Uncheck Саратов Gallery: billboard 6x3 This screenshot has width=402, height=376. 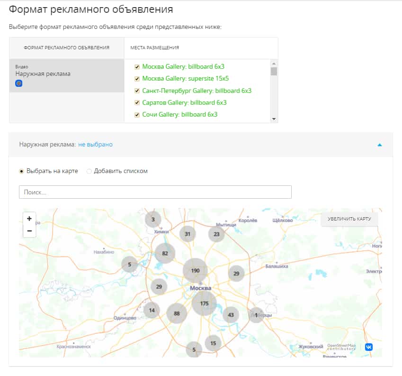point(137,101)
